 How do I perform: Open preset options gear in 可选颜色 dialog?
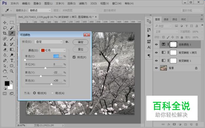coord(67,42)
